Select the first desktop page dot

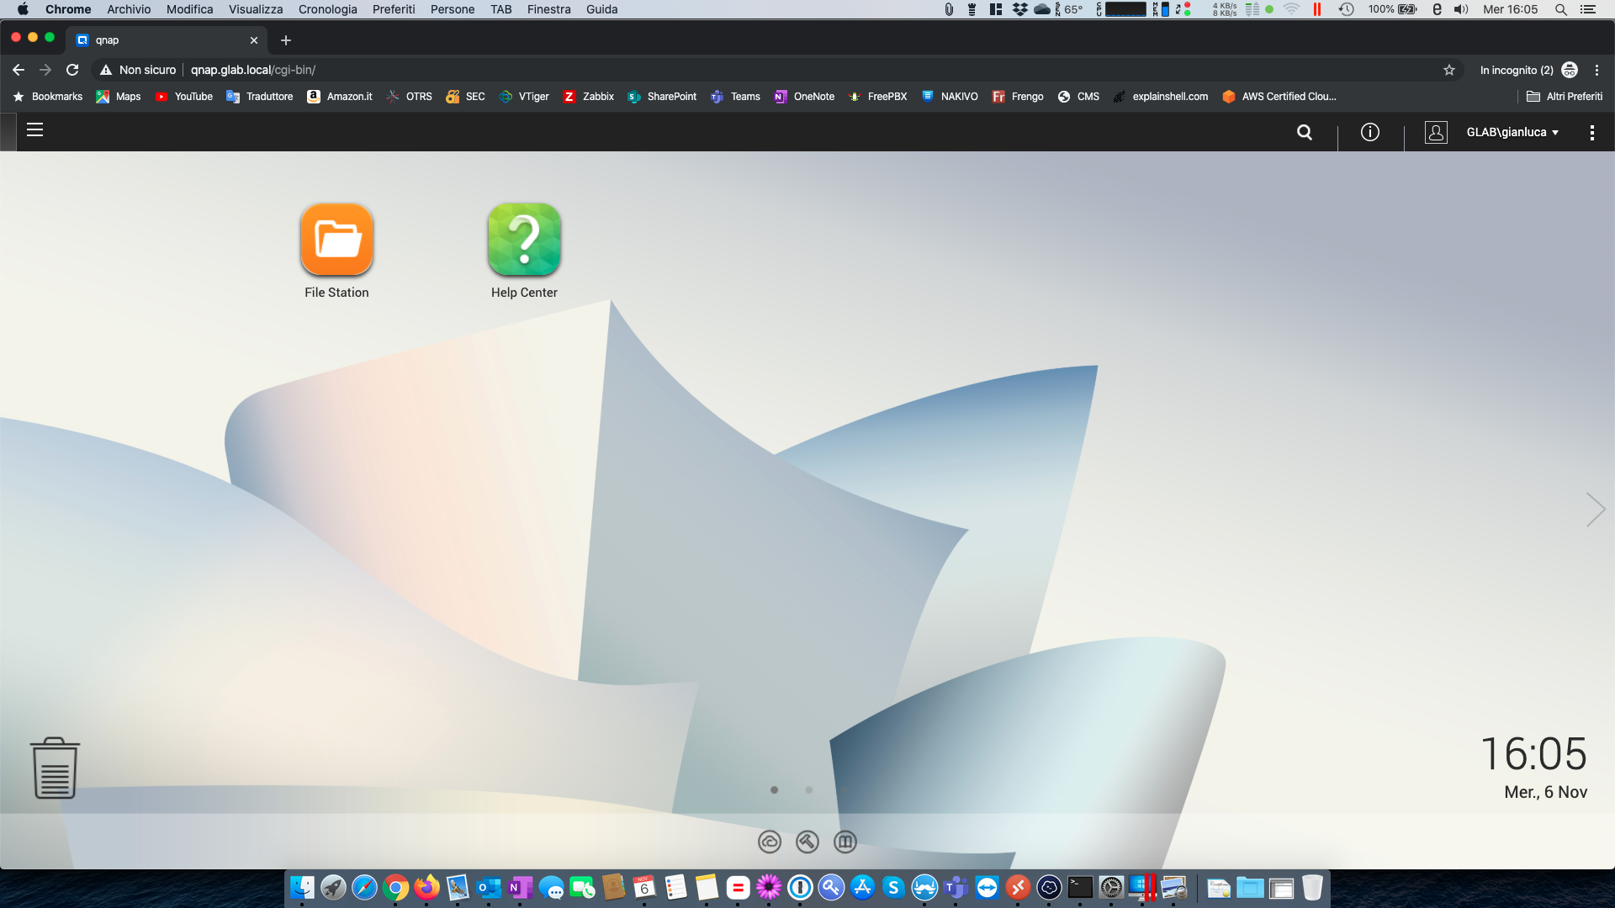click(774, 790)
